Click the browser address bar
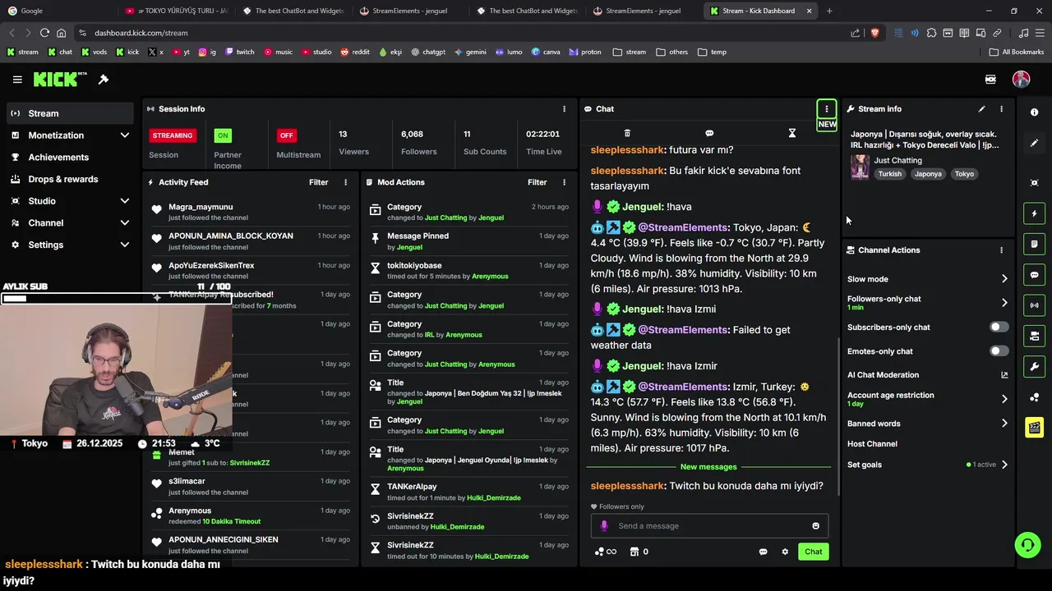 click(460, 33)
